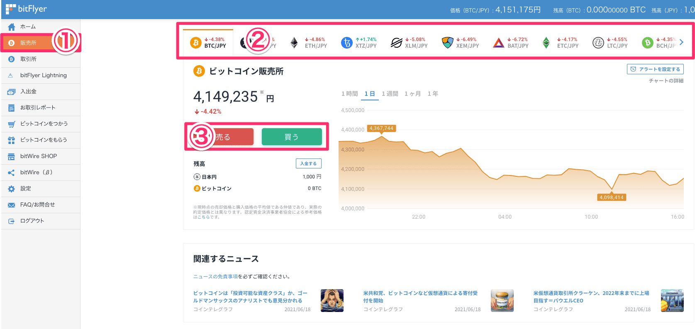Open お取引レポート in sidebar
This screenshot has width=695, height=329.
41,107
